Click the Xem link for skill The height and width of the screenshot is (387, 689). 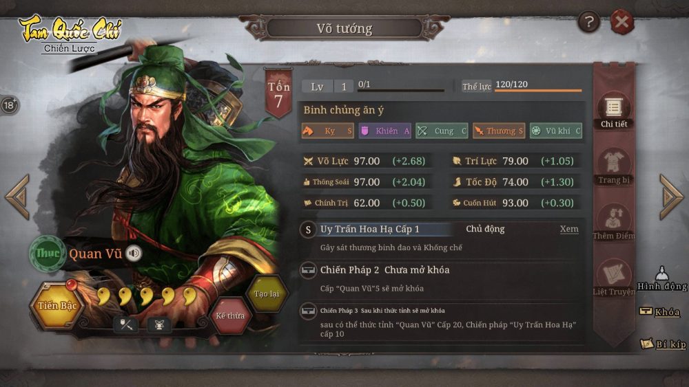(x=569, y=229)
